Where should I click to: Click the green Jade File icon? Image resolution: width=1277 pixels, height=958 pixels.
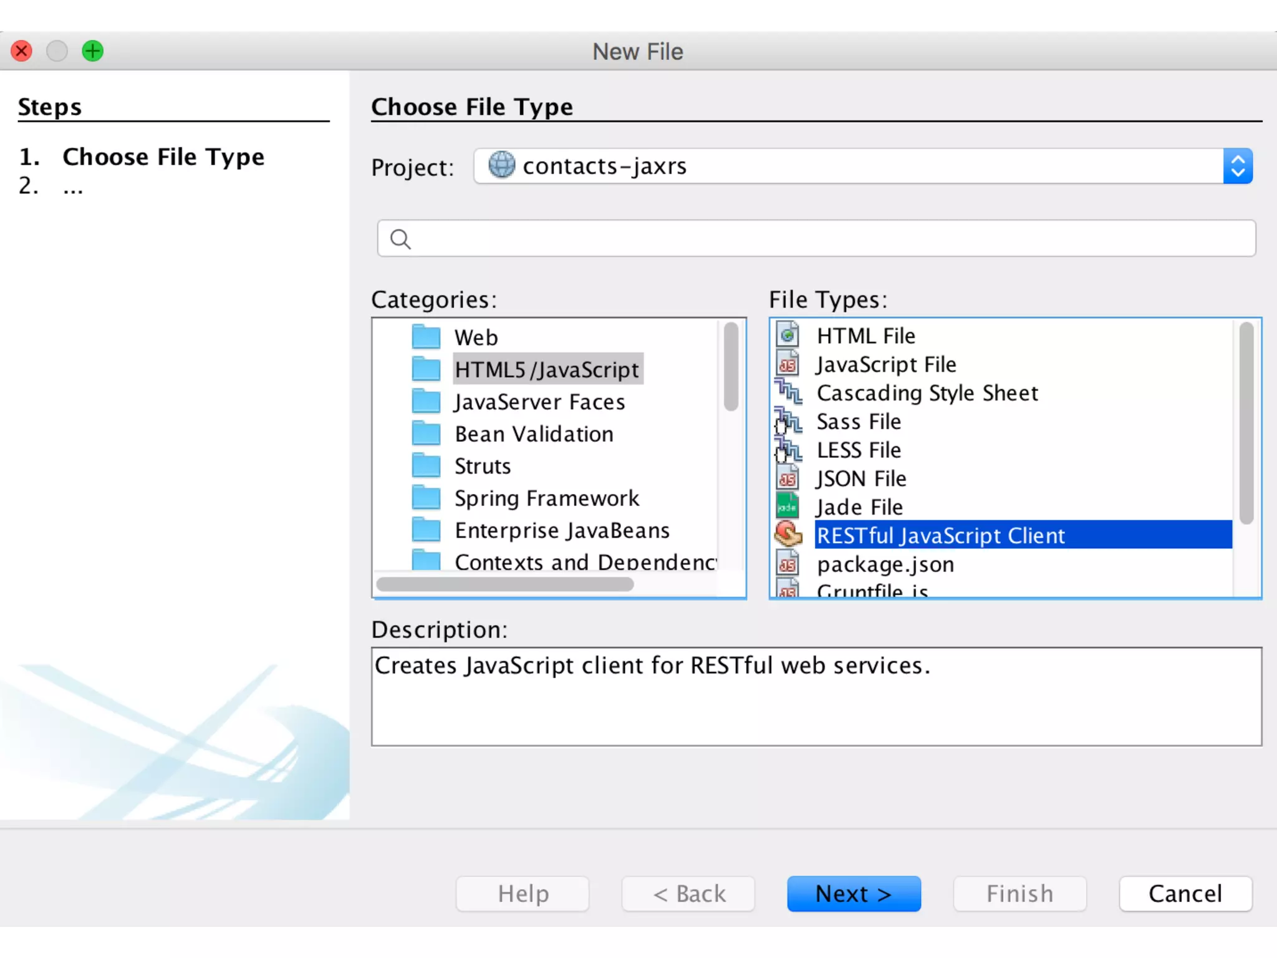coord(788,507)
